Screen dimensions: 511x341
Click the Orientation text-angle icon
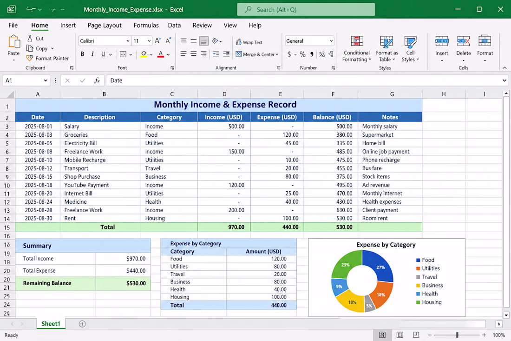pos(215,41)
